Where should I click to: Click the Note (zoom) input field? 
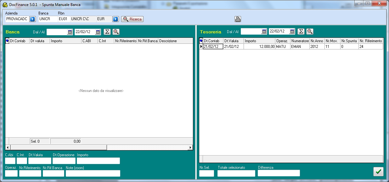[93, 173]
